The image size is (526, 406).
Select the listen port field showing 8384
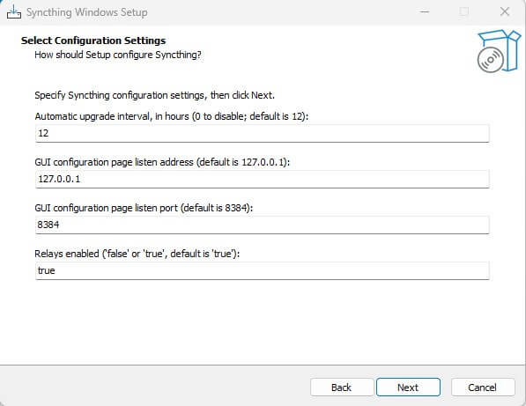(x=262, y=225)
